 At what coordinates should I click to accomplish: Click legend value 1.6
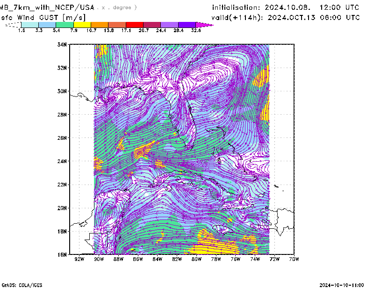pyautogui.click(x=22, y=30)
